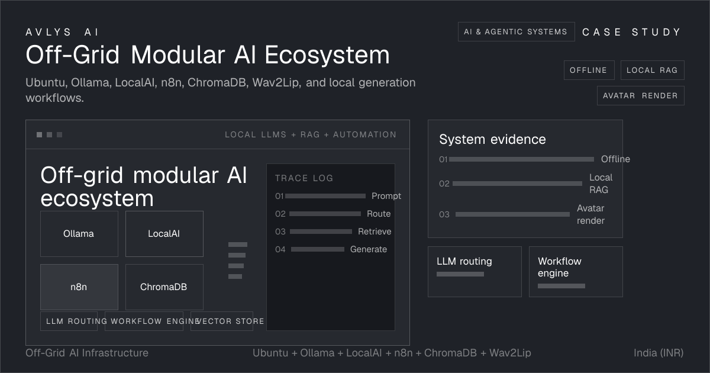
Task: Select evidence row 03 Avatar render
Action: pos(522,214)
